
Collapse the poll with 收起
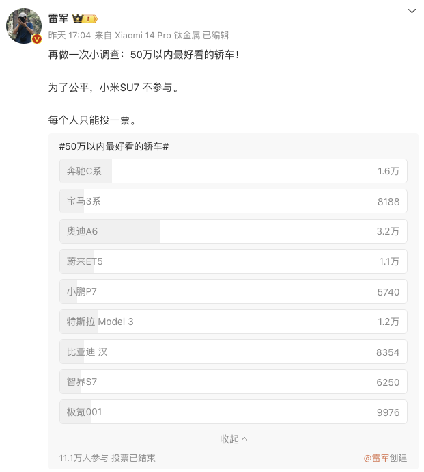234,439
